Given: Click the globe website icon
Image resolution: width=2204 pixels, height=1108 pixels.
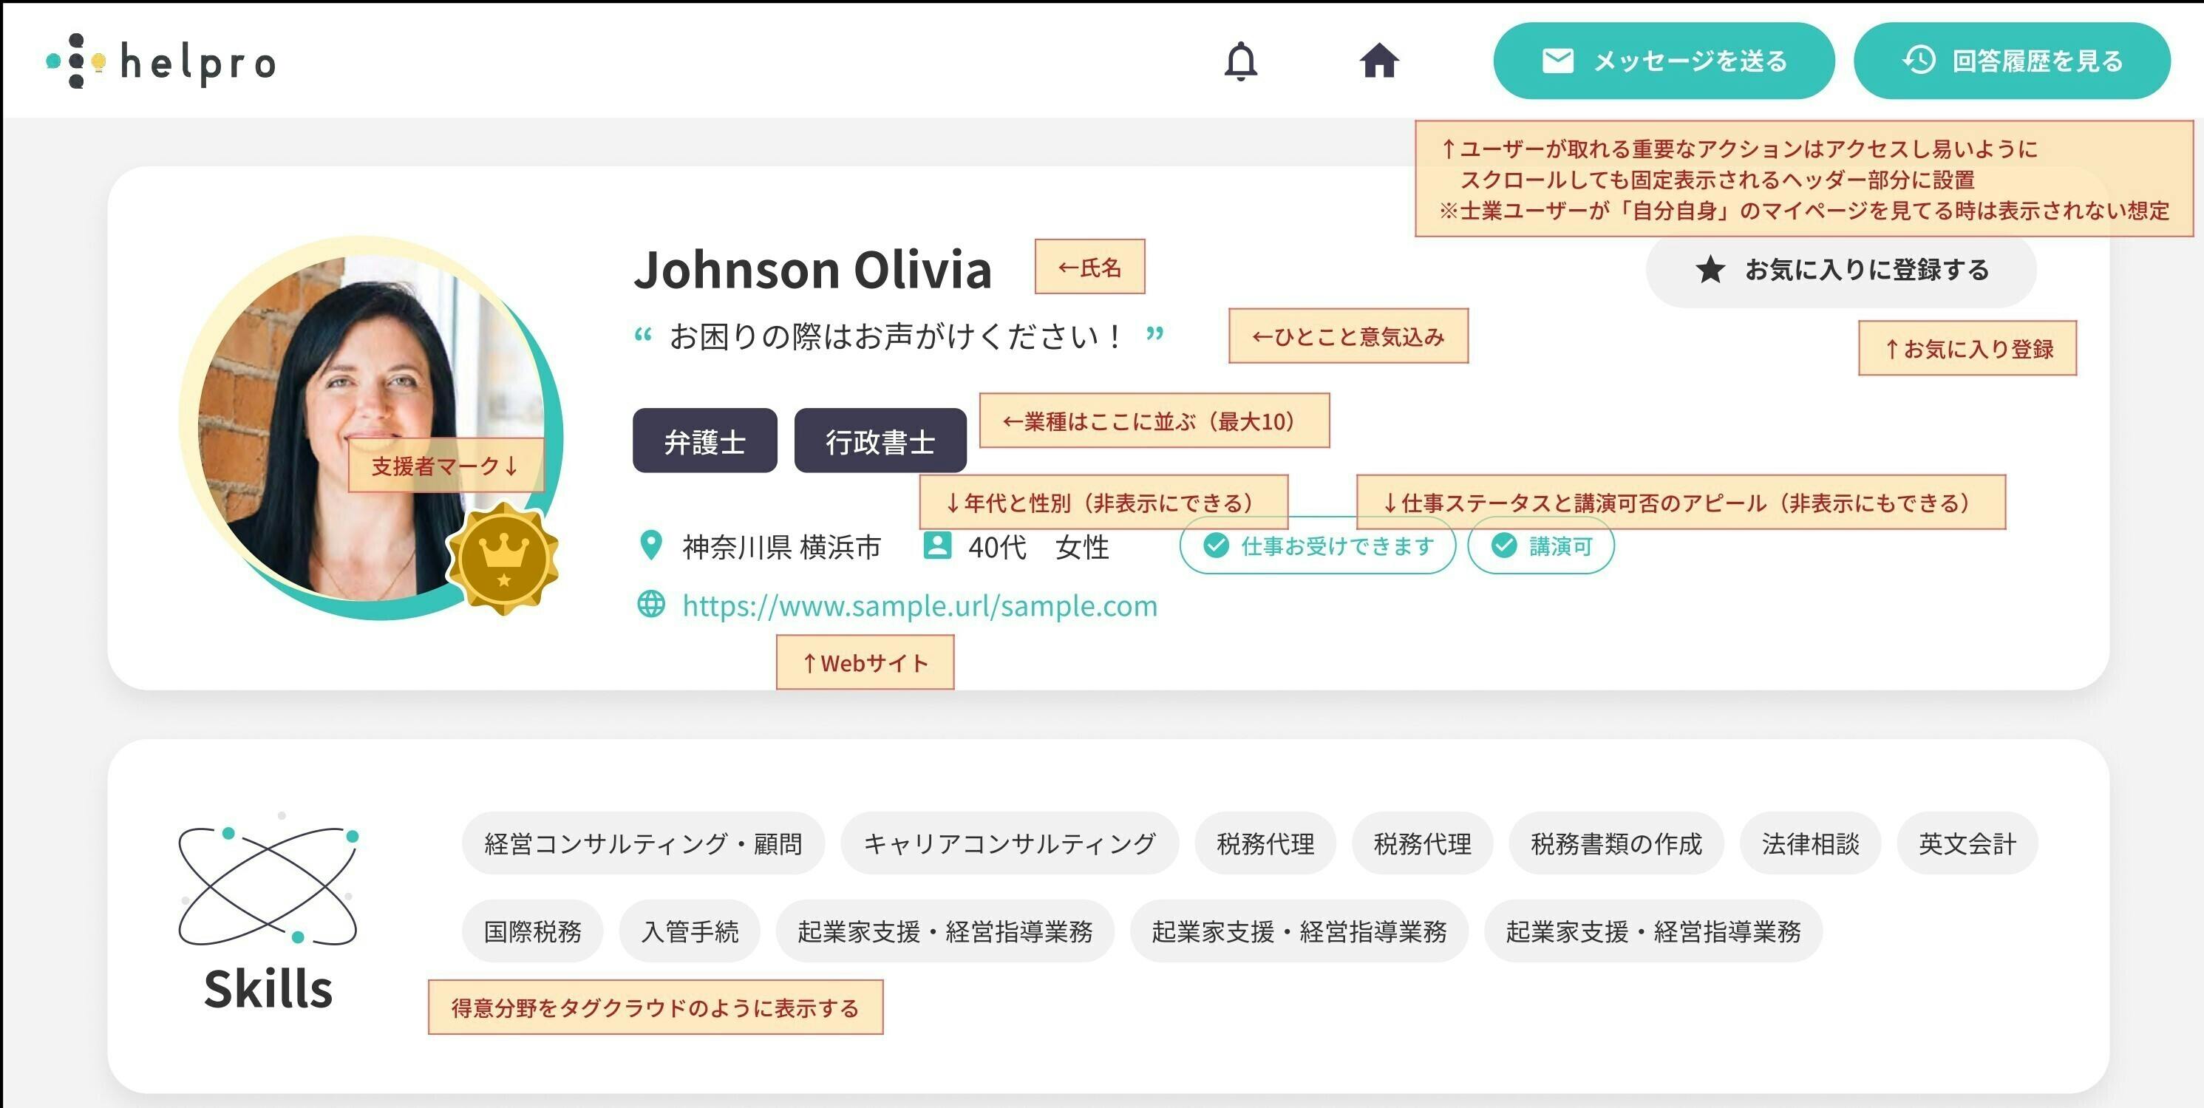Looking at the screenshot, I should click(x=651, y=604).
